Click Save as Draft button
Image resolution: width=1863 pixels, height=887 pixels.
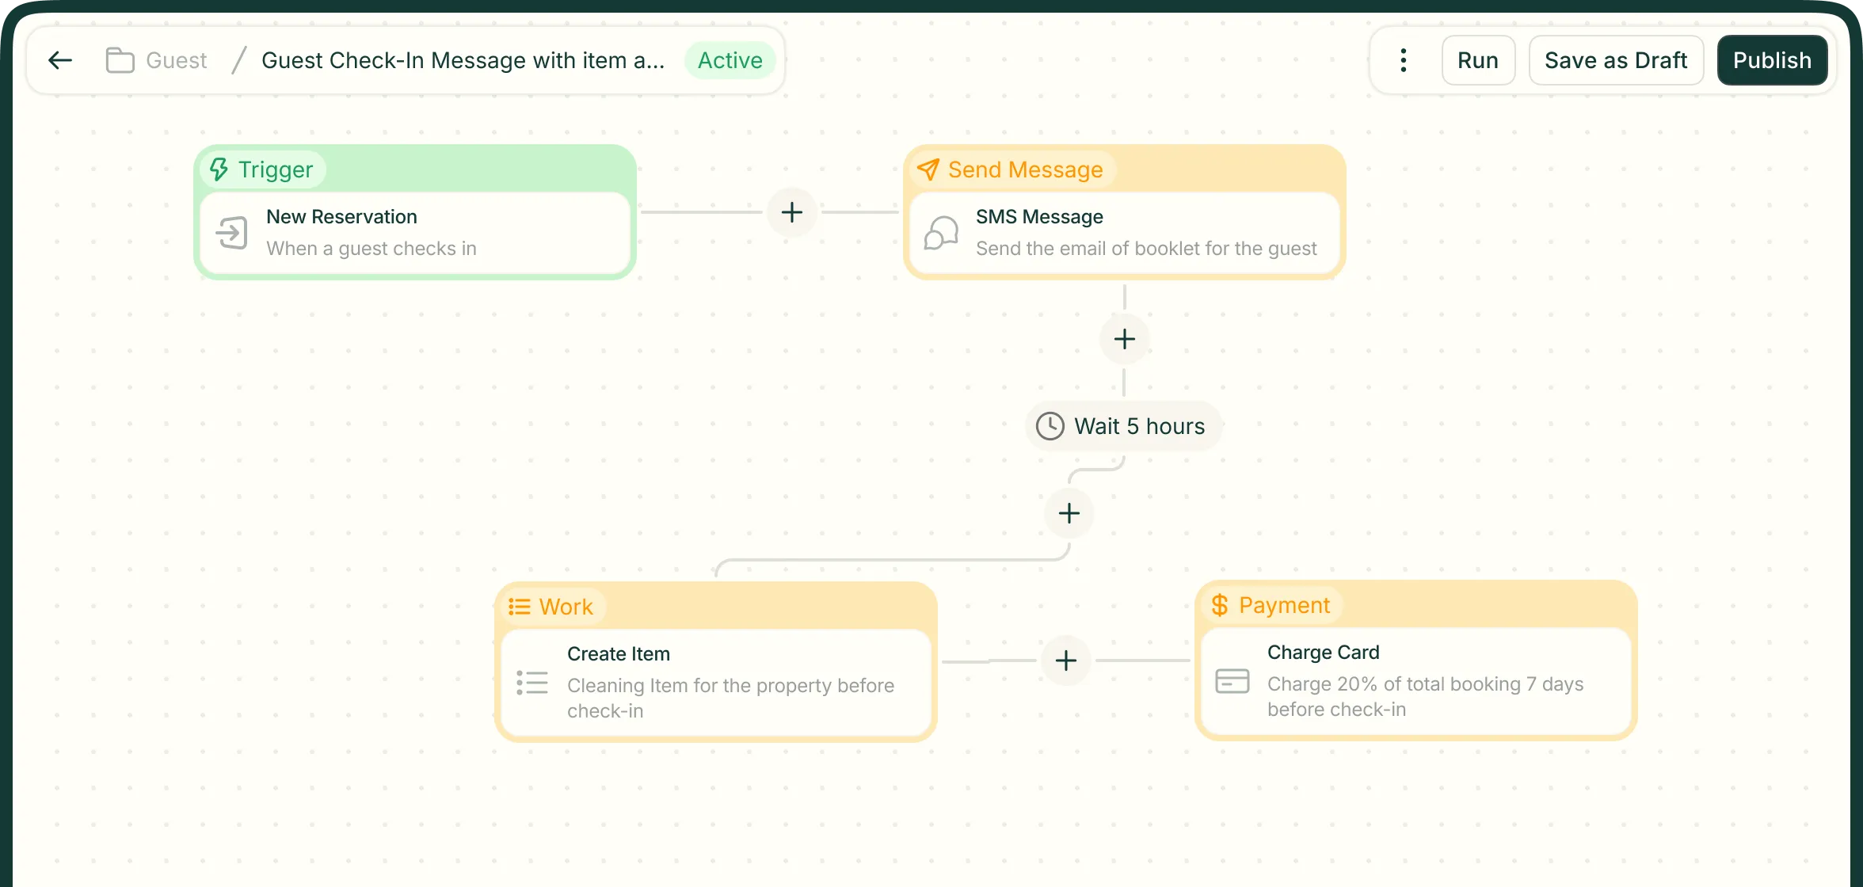click(x=1615, y=60)
